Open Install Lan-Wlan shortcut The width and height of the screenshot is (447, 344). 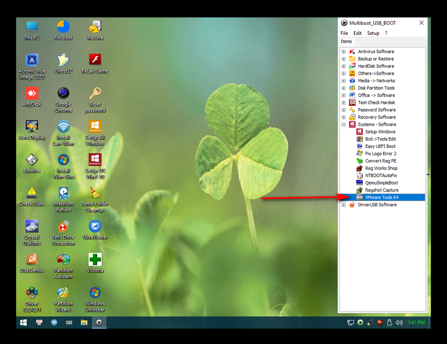(x=63, y=133)
